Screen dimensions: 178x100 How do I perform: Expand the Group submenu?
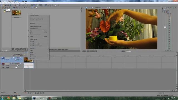[x=38, y=52]
